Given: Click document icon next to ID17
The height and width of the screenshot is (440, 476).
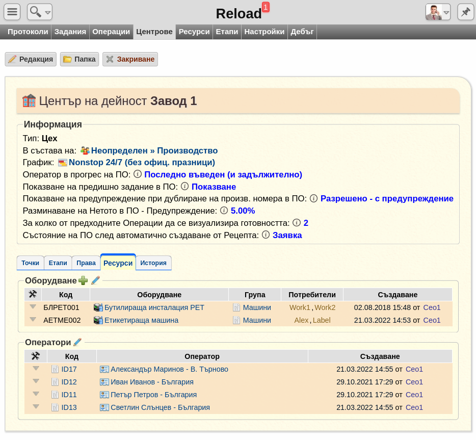Looking at the screenshot, I should pyautogui.click(x=55, y=369).
